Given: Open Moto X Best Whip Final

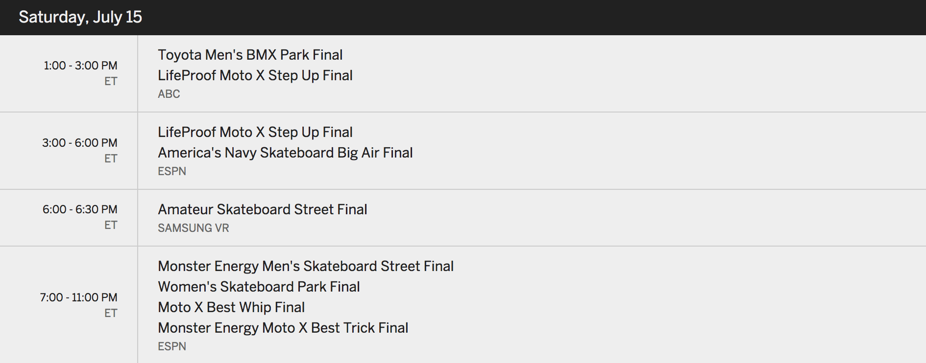Looking at the screenshot, I should click(x=231, y=307).
